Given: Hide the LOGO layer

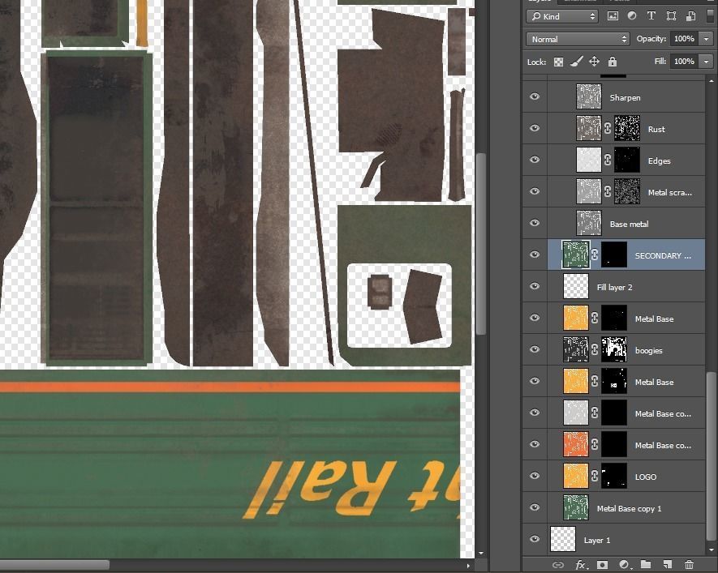Looking at the screenshot, I should pyautogui.click(x=535, y=476).
